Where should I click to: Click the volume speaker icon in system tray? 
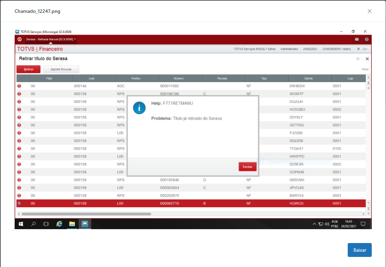click(327, 224)
